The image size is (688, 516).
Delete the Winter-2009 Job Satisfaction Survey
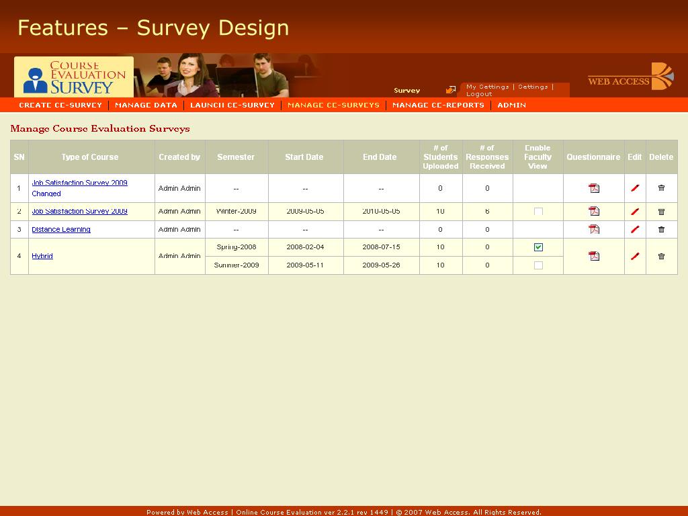coord(661,212)
